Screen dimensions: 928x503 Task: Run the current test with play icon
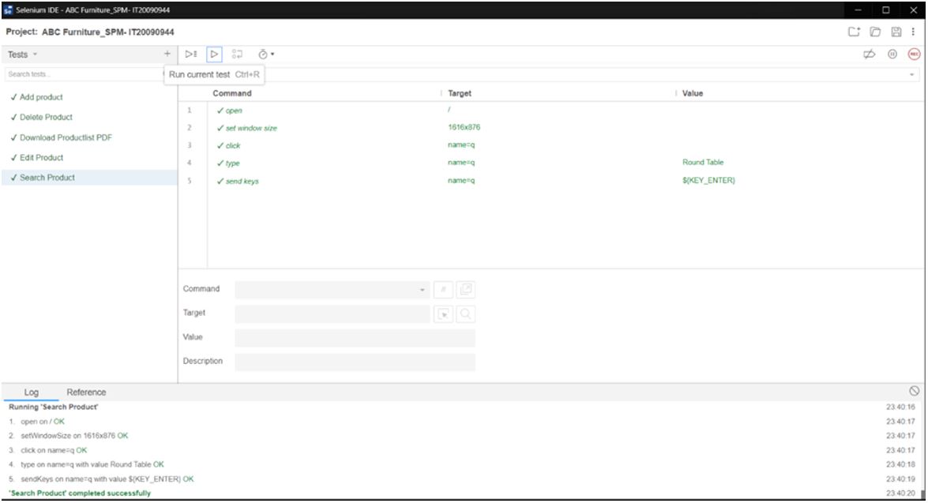[x=214, y=54]
